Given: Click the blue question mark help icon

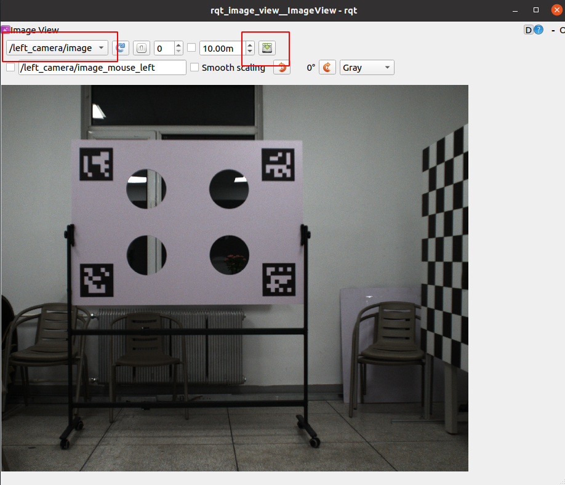Looking at the screenshot, I should pyautogui.click(x=539, y=30).
